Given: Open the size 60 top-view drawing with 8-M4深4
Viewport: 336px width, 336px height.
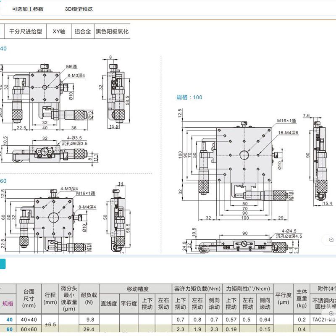Looking at the screenshot, I should (x=48, y=220).
